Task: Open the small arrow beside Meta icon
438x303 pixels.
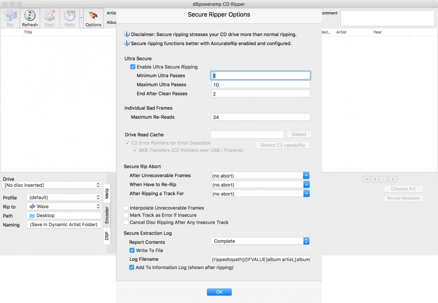Action: coord(81,18)
